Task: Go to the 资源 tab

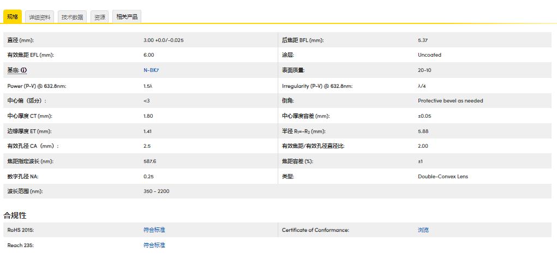Action: tap(99, 17)
